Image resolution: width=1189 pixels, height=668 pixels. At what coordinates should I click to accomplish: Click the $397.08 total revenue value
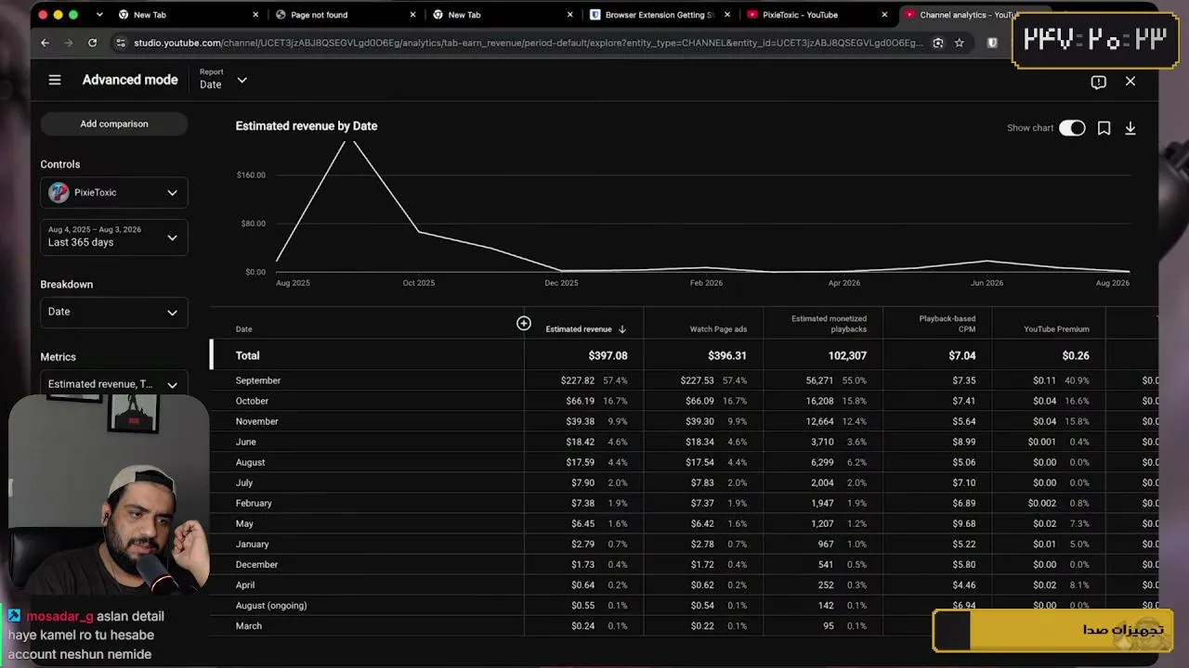[608, 355]
